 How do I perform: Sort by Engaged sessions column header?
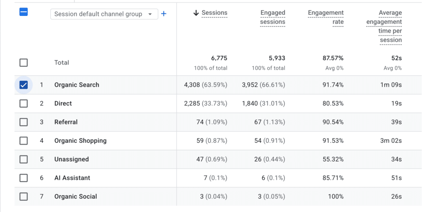(272, 17)
